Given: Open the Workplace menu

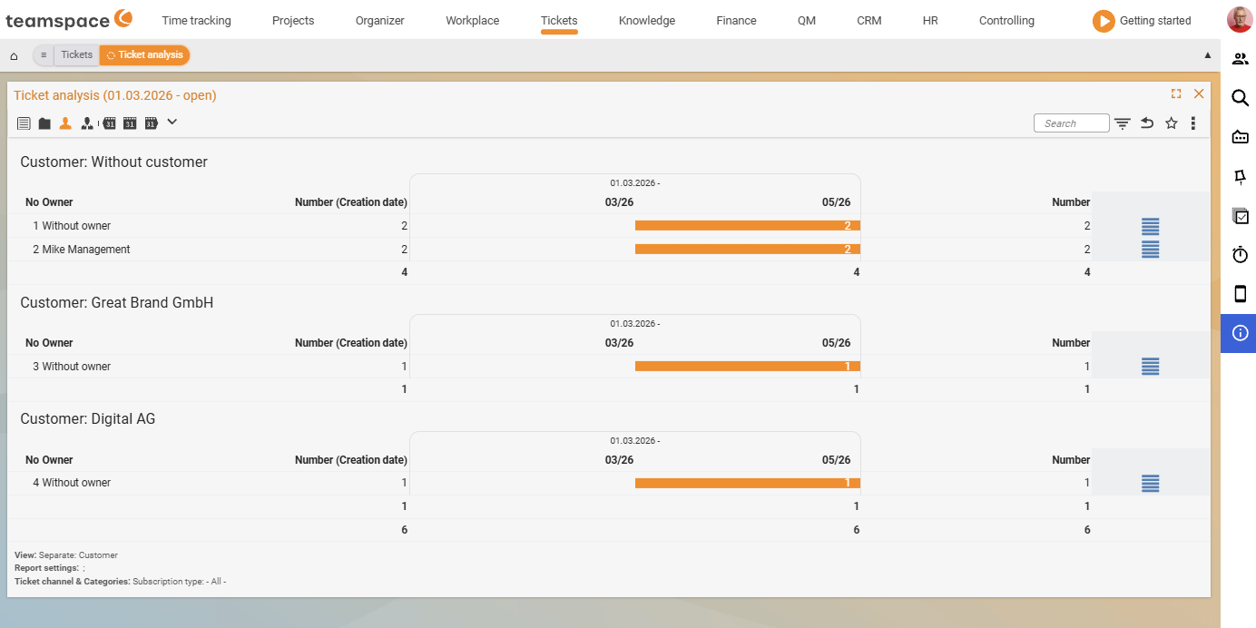Looking at the screenshot, I should (x=473, y=21).
